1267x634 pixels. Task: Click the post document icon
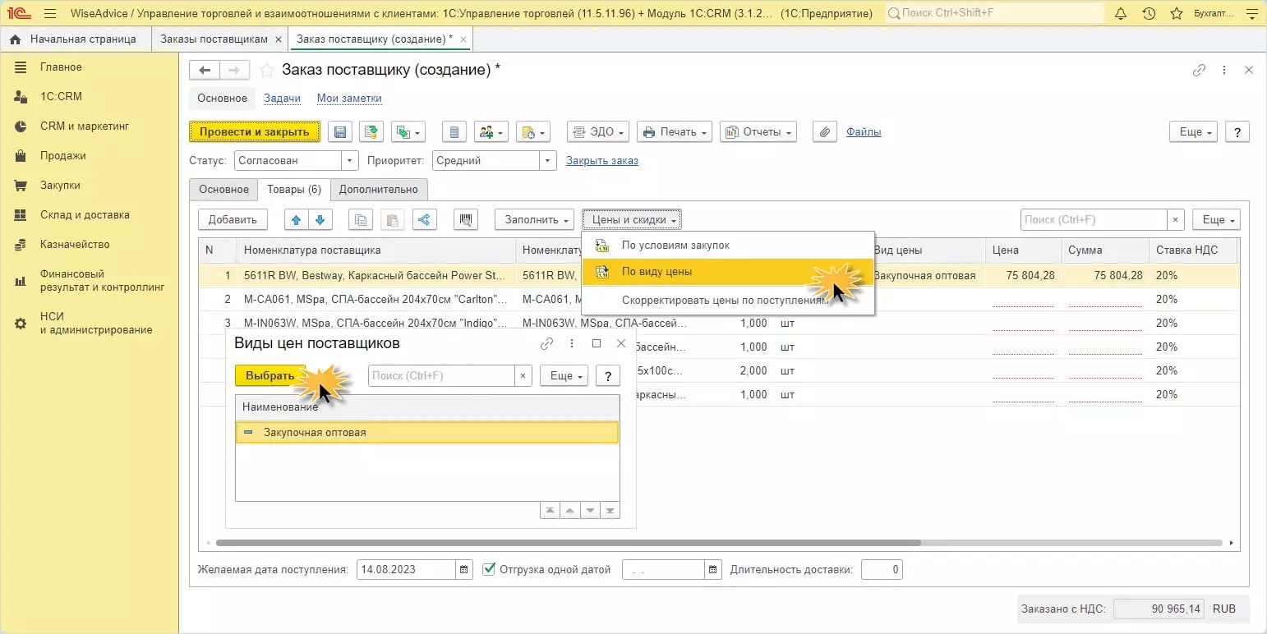click(x=371, y=132)
